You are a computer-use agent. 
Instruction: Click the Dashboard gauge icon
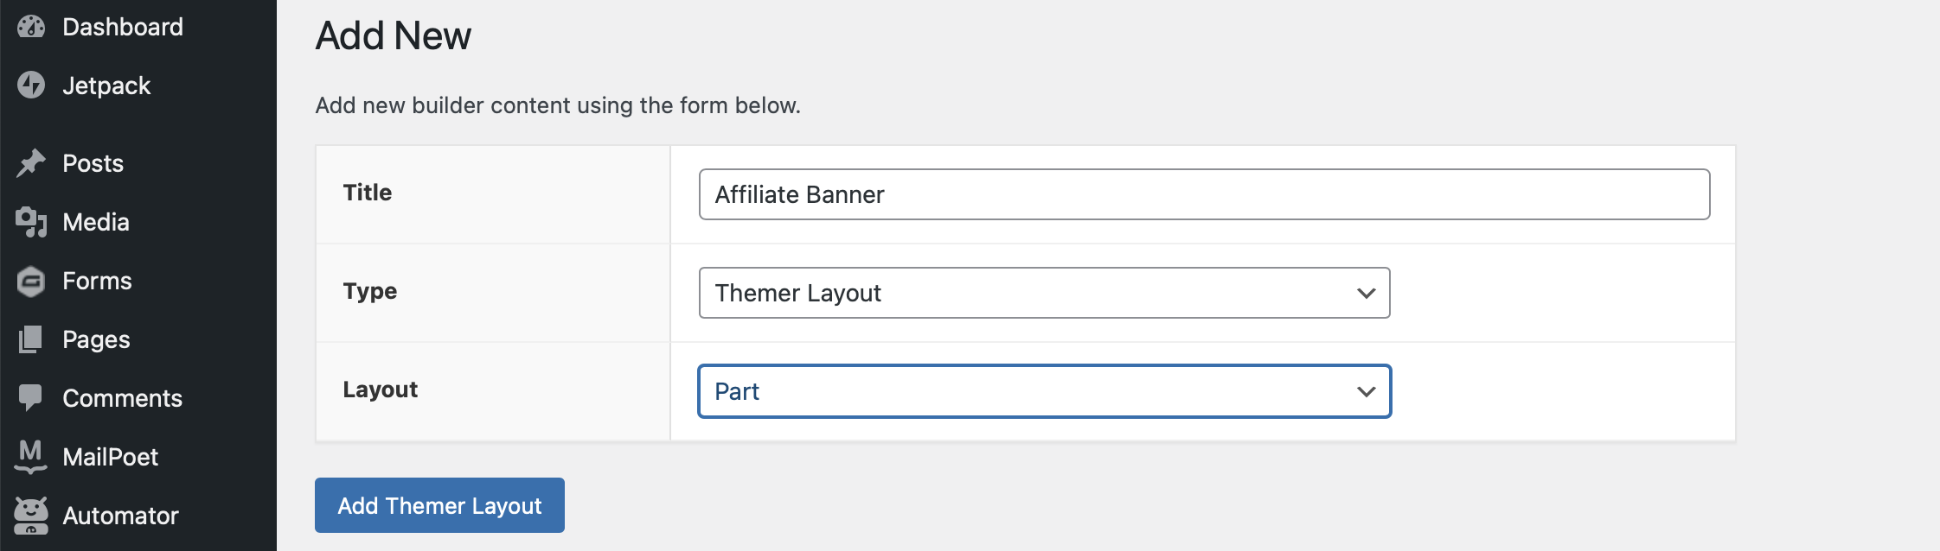click(x=31, y=26)
